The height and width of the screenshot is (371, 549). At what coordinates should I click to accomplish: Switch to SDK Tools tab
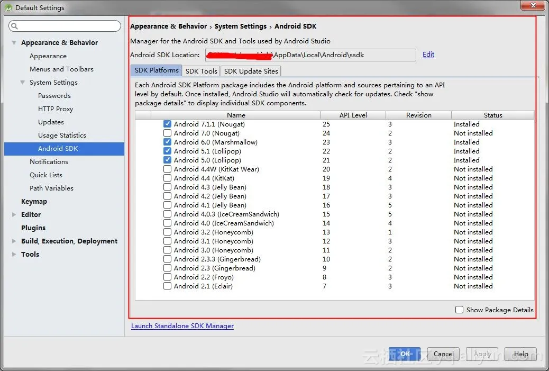(x=202, y=71)
